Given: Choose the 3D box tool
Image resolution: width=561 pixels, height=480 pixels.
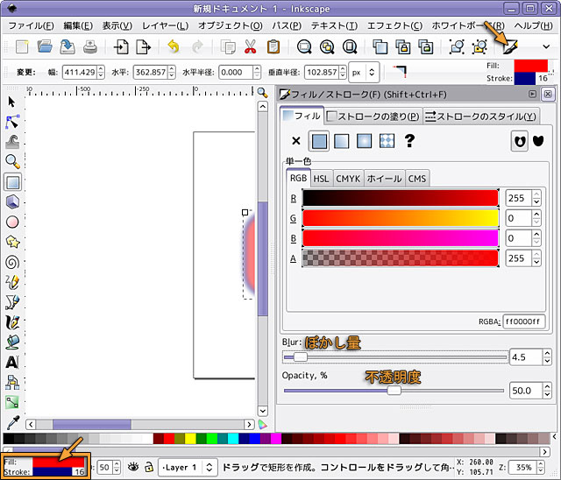Looking at the screenshot, I should [12, 201].
